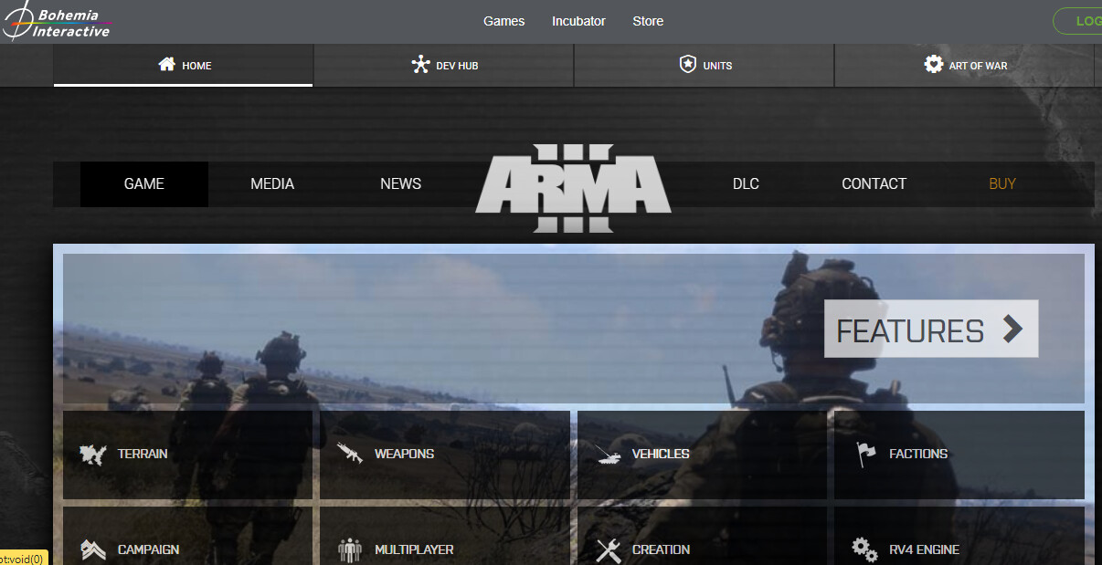Click the Arma III center logo
This screenshot has height=565, width=1102.
pos(573,189)
